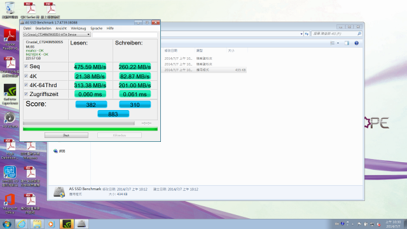The image size is (407, 229).
Task: Expand the Explorer address bar dropdown arrow
Action: click(301, 34)
